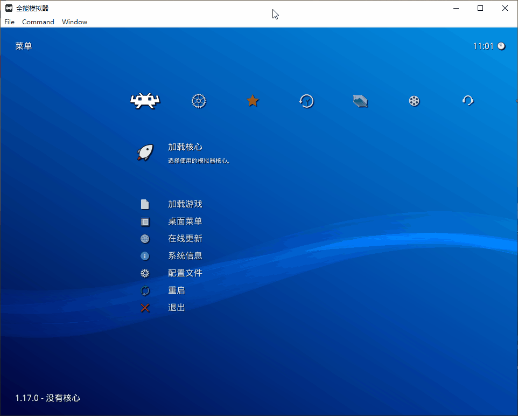Open 系统信息 entry
Image resolution: width=518 pixels, height=416 pixels.
[185, 255]
